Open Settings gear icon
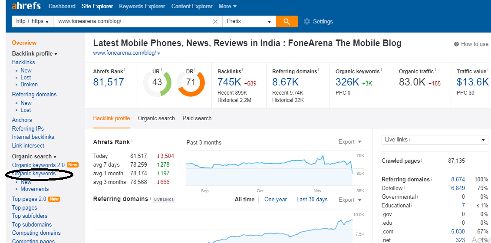The image size is (491, 243). click(x=307, y=22)
